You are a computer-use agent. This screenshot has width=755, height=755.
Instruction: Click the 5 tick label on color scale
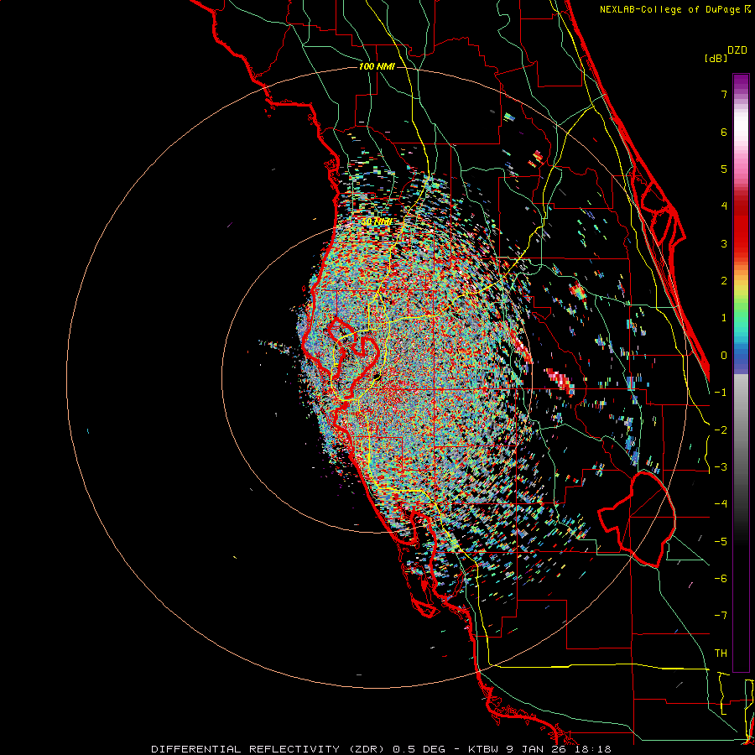pos(724,169)
